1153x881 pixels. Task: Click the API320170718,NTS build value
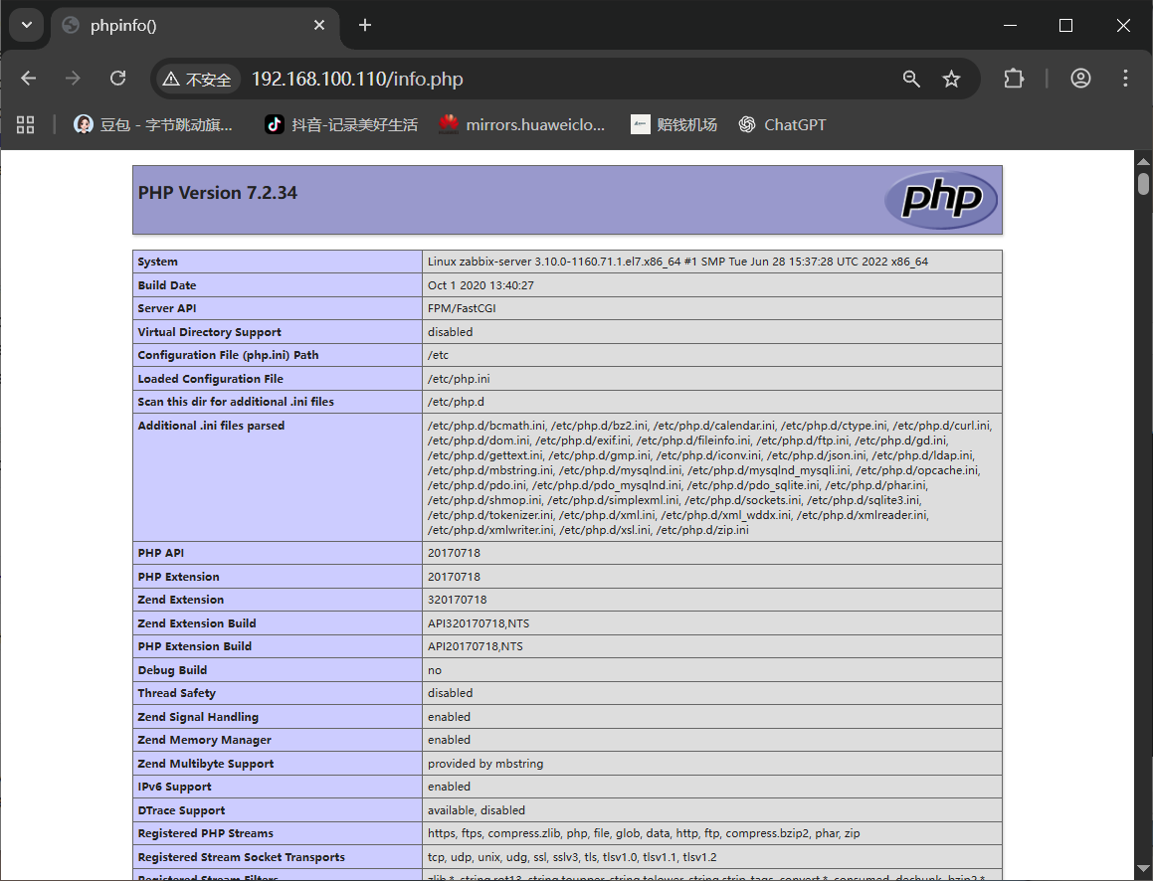pos(478,623)
